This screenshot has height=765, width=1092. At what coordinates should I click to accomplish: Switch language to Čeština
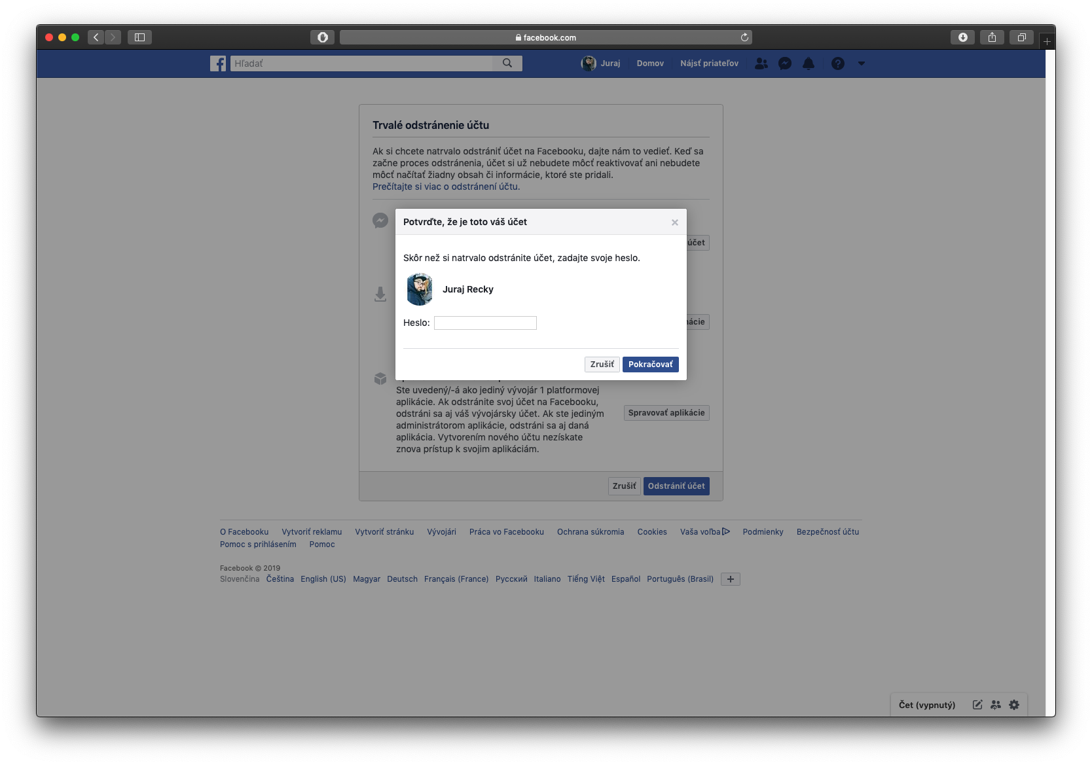pyautogui.click(x=280, y=579)
